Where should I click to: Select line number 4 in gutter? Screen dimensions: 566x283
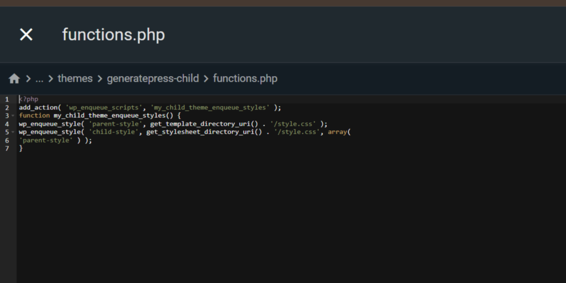pyautogui.click(x=7, y=124)
